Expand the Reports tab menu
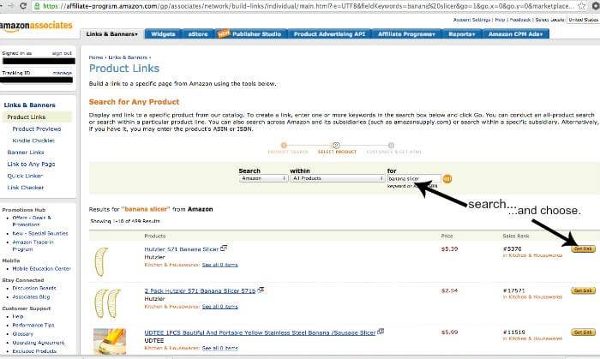This screenshot has width=600, height=359. pyautogui.click(x=461, y=34)
